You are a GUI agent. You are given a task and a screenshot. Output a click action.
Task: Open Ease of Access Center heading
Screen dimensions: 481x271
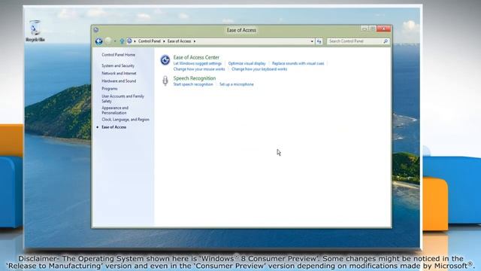(x=196, y=57)
